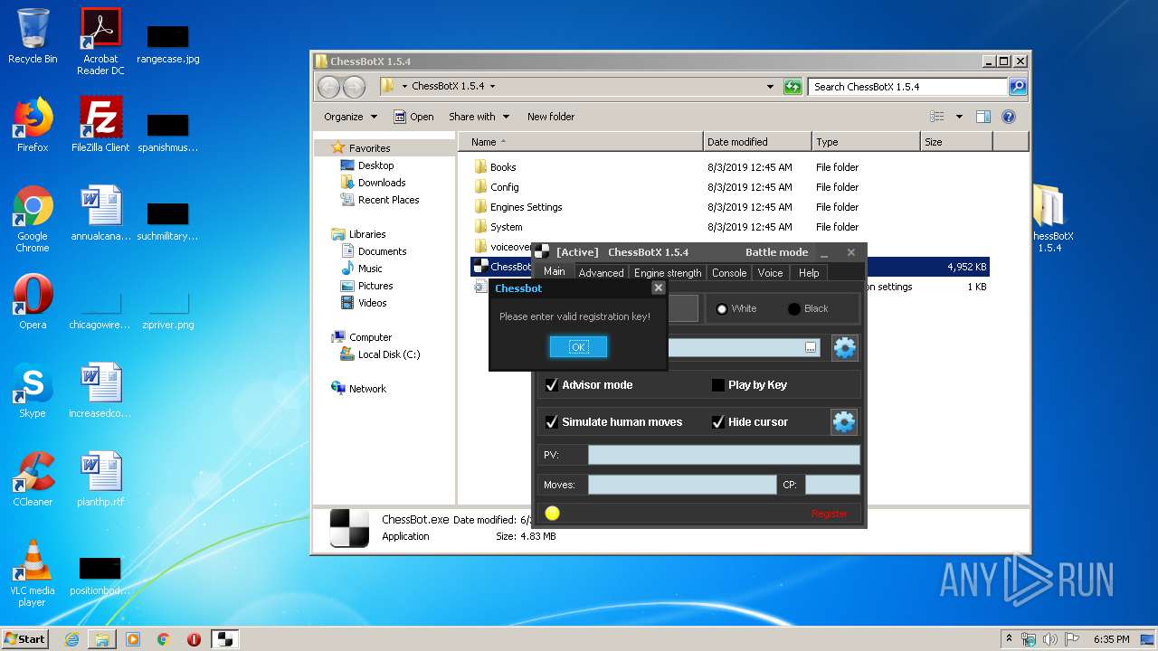This screenshot has height=651, width=1158.
Task: Sort by the Size column header
Action: [x=956, y=142]
